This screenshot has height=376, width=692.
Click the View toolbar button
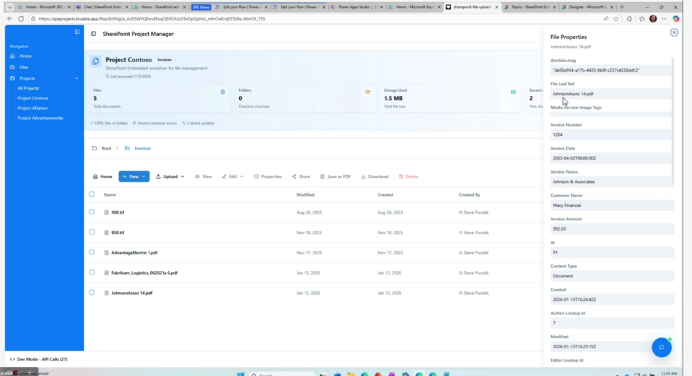pyautogui.click(x=203, y=177)
